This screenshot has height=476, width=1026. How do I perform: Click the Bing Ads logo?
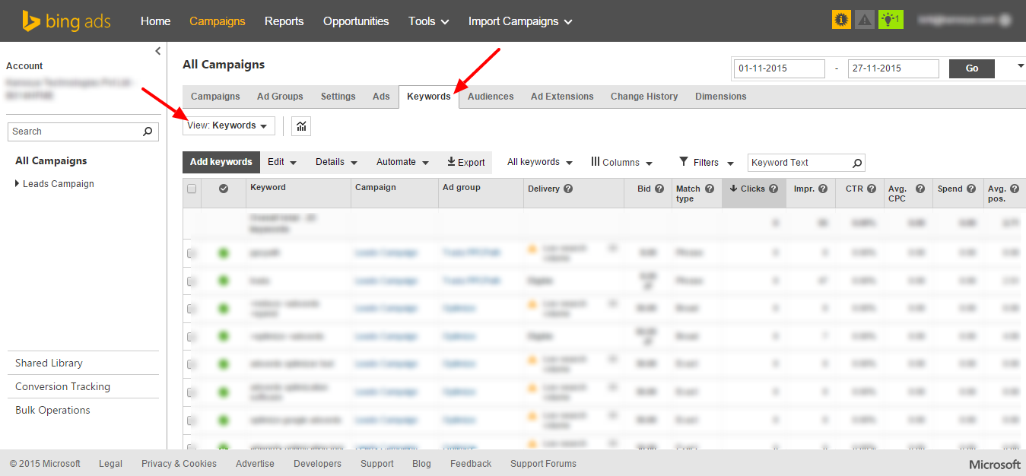pyautogui.click(x=66, y=21)
